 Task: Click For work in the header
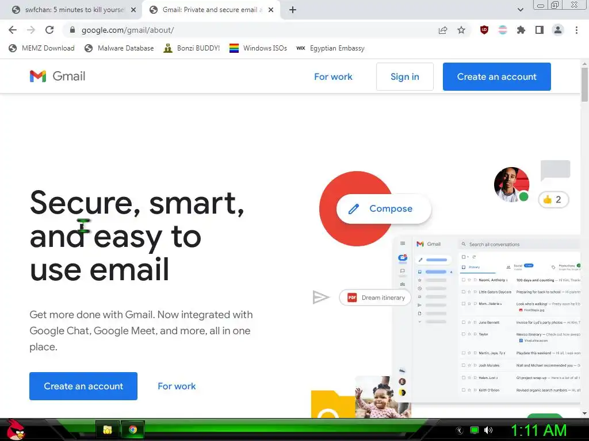pyautogui.click(x=333, y=76)
